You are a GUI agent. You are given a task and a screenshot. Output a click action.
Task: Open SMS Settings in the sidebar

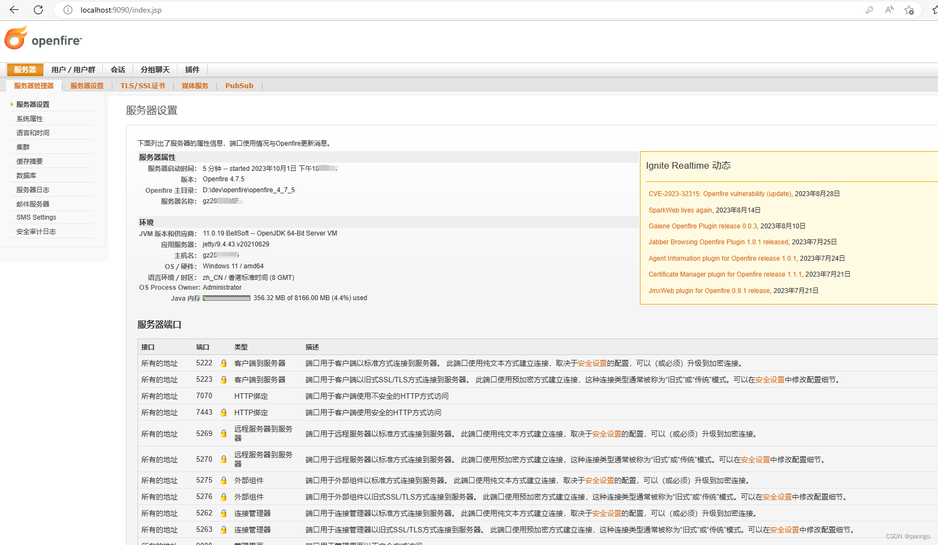click(36, 217)
